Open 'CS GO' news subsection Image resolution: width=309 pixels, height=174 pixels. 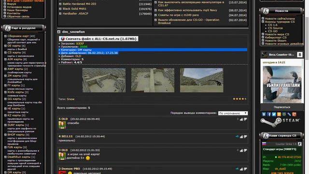272,31
